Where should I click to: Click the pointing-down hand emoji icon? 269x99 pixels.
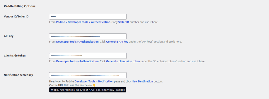pos(94,85)
